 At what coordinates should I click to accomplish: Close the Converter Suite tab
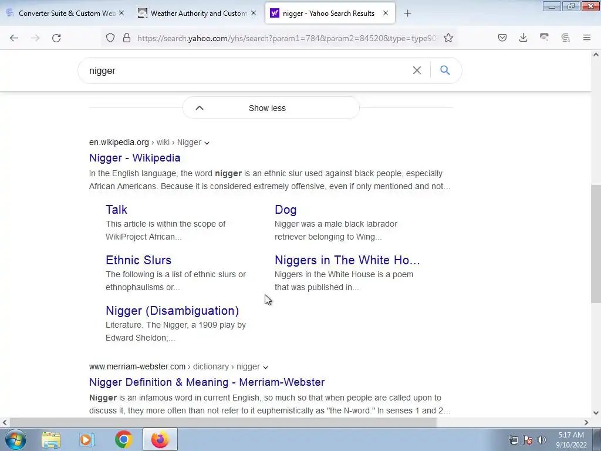coord(121,13)
